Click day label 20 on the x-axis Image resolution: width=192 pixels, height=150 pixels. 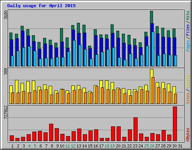[118, 146]
